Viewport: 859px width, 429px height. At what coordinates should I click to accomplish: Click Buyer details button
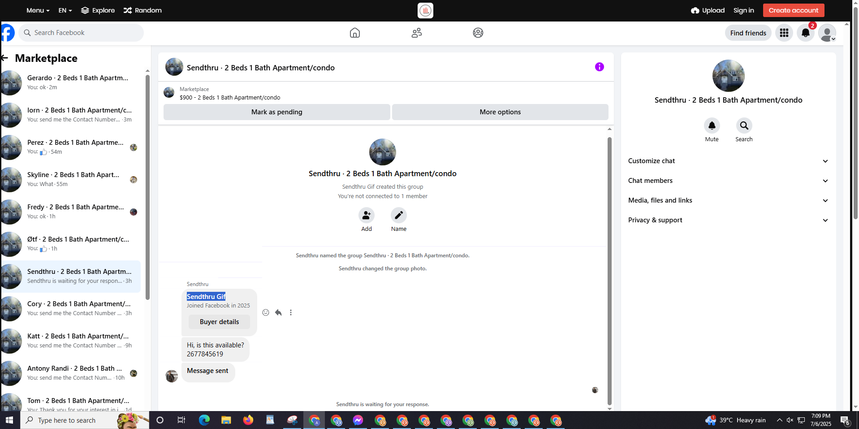pyautogui.click(x=220, y=322)
